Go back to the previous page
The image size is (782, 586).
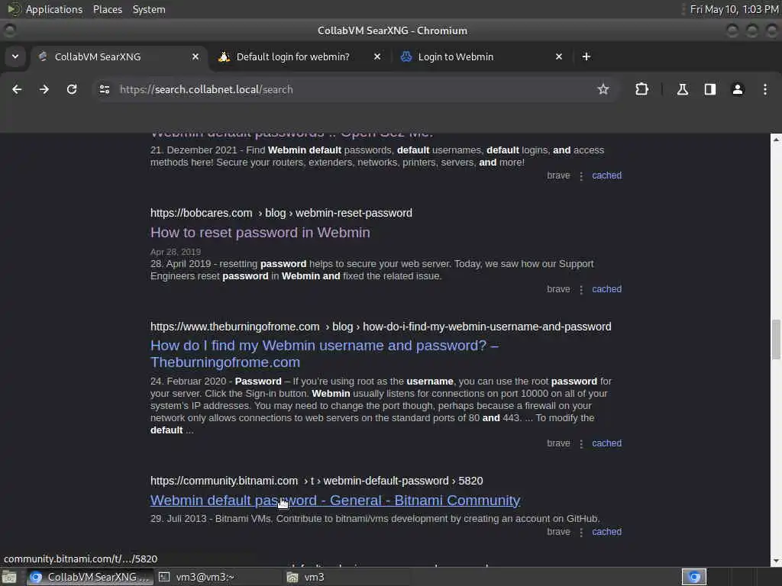17,89
